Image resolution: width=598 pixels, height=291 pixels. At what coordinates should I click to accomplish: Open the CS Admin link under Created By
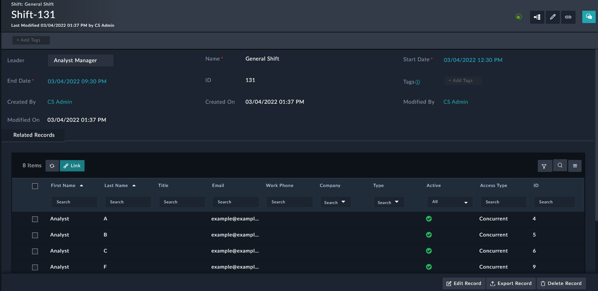pos(60,102)
